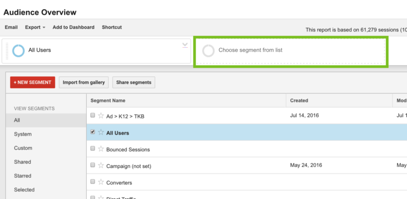Image resolution: width=407 pixels, height=199 pixels.
Task: Click the All Users segment card label
Action: click(x=40, y=50)
